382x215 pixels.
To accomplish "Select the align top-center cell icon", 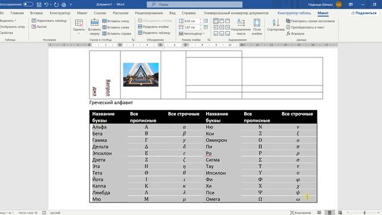I will tap(221, 21).
